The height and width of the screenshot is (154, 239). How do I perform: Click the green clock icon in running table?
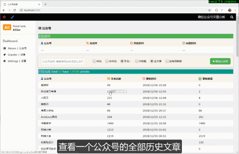tap(184, 43)
